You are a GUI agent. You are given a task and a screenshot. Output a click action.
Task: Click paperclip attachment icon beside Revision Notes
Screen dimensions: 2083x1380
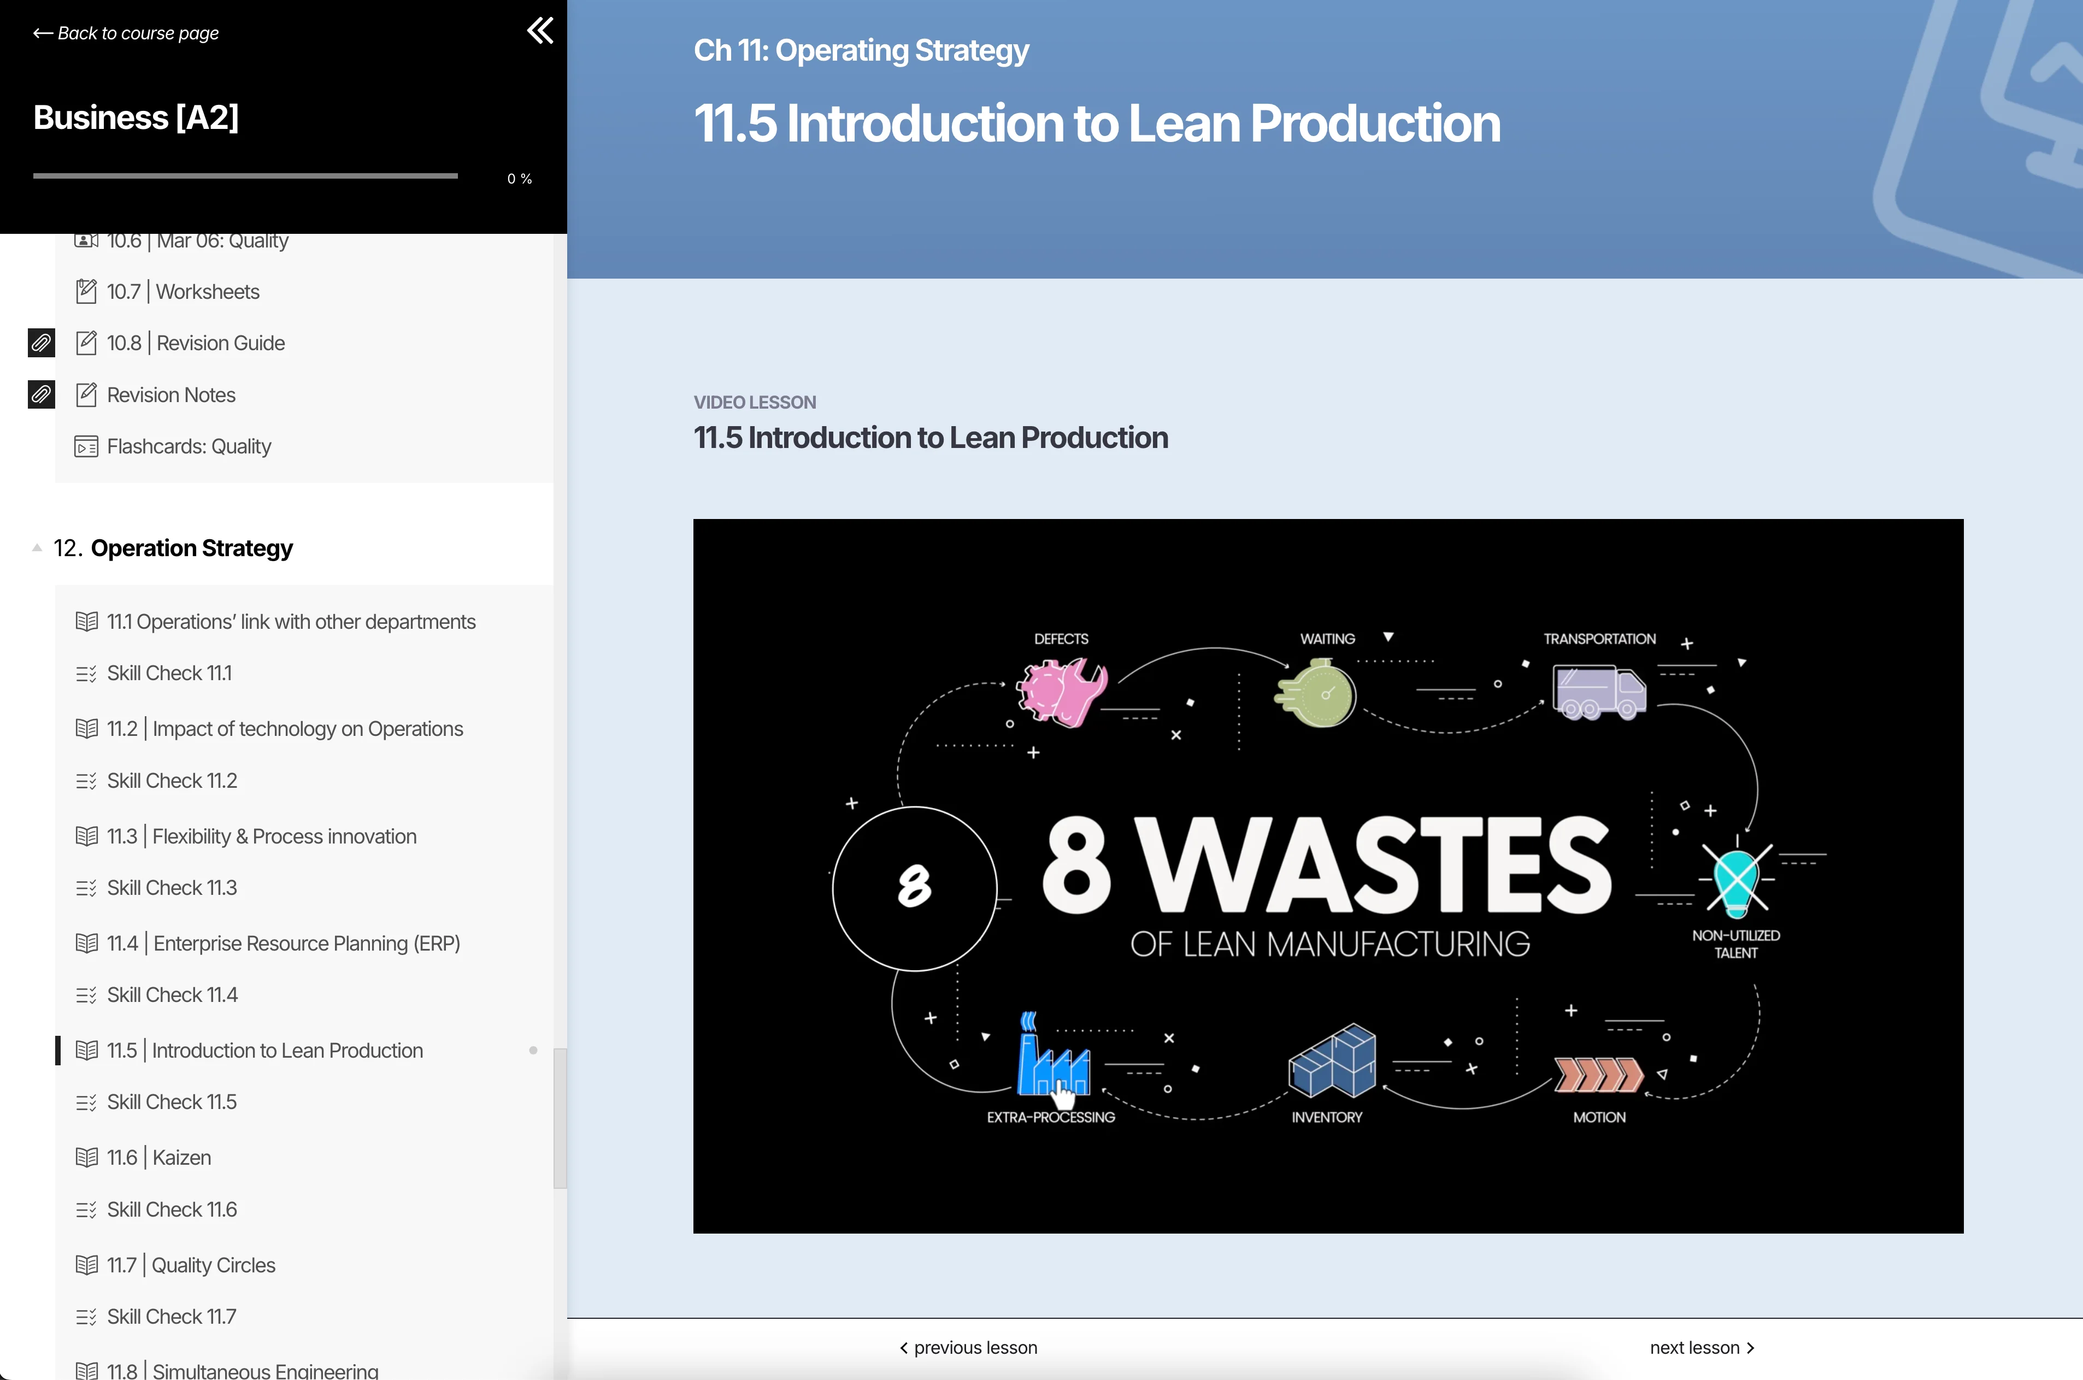tap(42, 394)
